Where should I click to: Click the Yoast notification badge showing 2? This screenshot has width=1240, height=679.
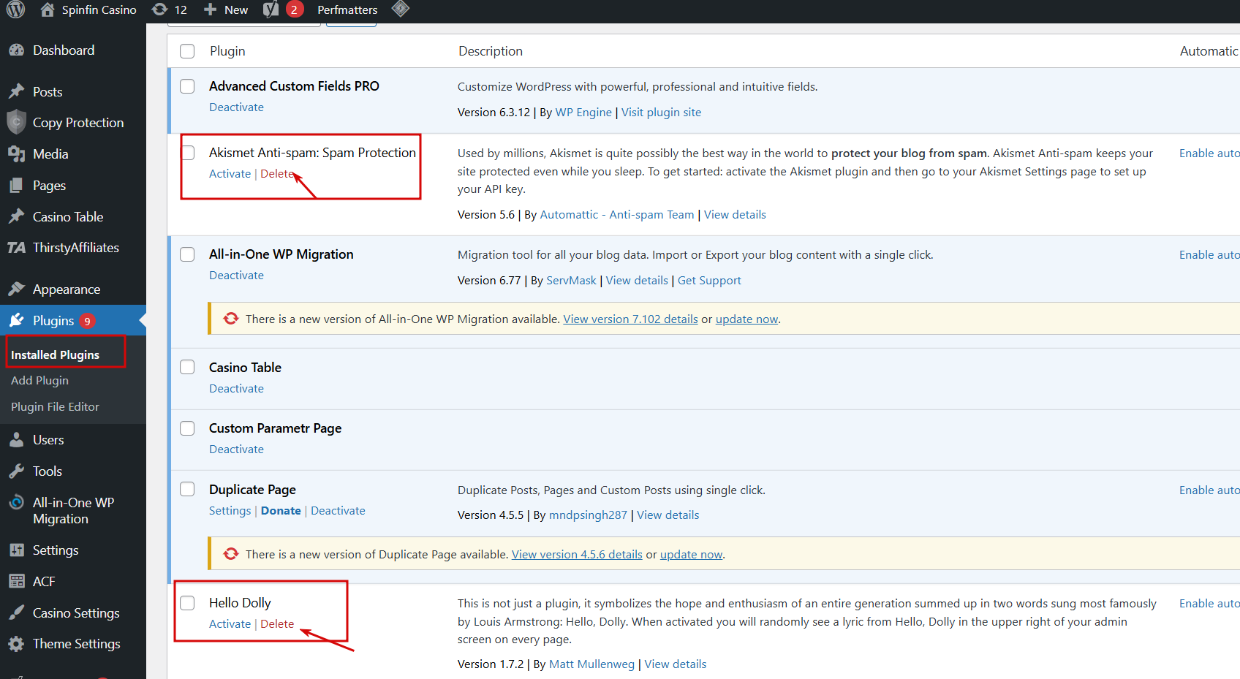tap(294, 10)
